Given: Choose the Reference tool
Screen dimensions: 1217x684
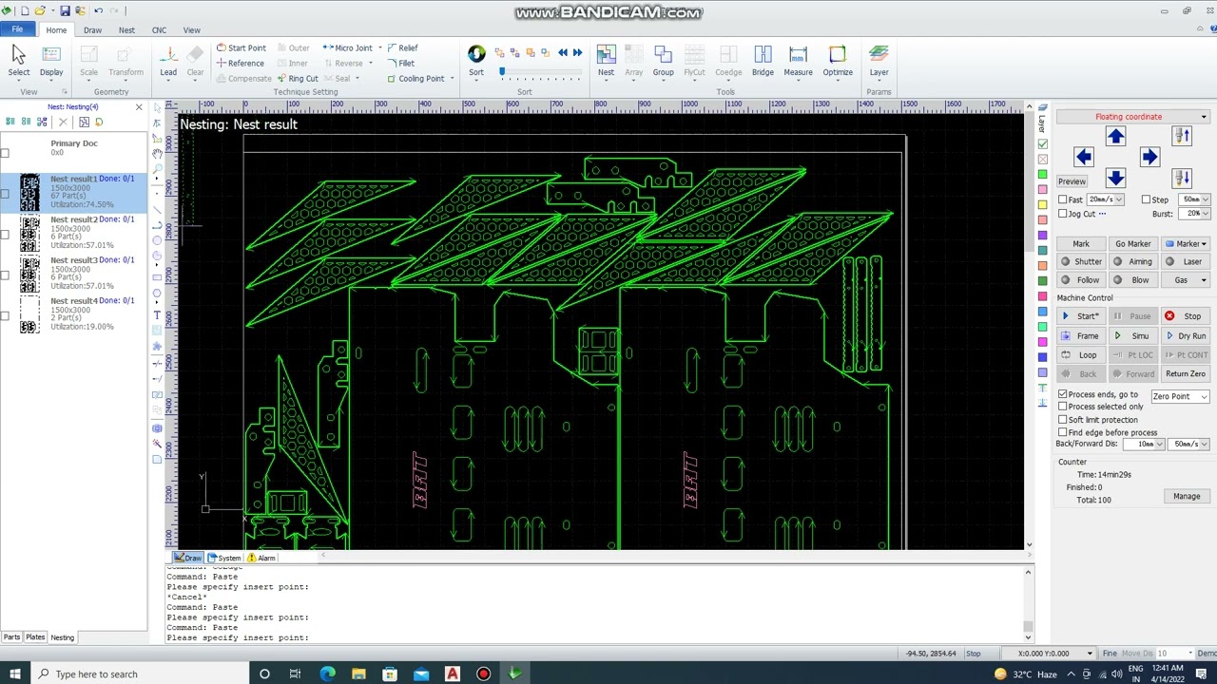Looking at the screenshot, I should (x=240, y=63).
